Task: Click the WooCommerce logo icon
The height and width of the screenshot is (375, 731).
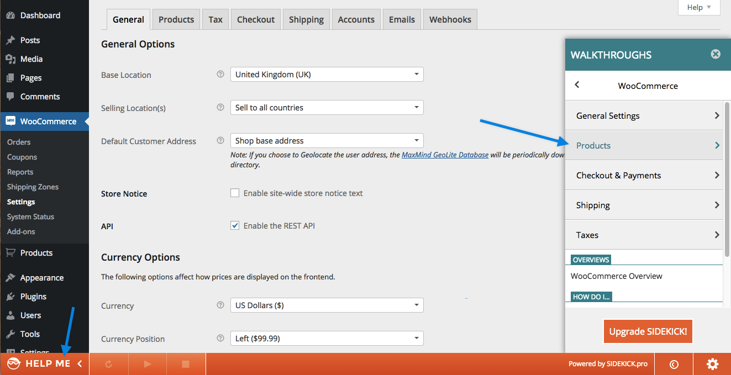Action: click(x=10, y=121)
